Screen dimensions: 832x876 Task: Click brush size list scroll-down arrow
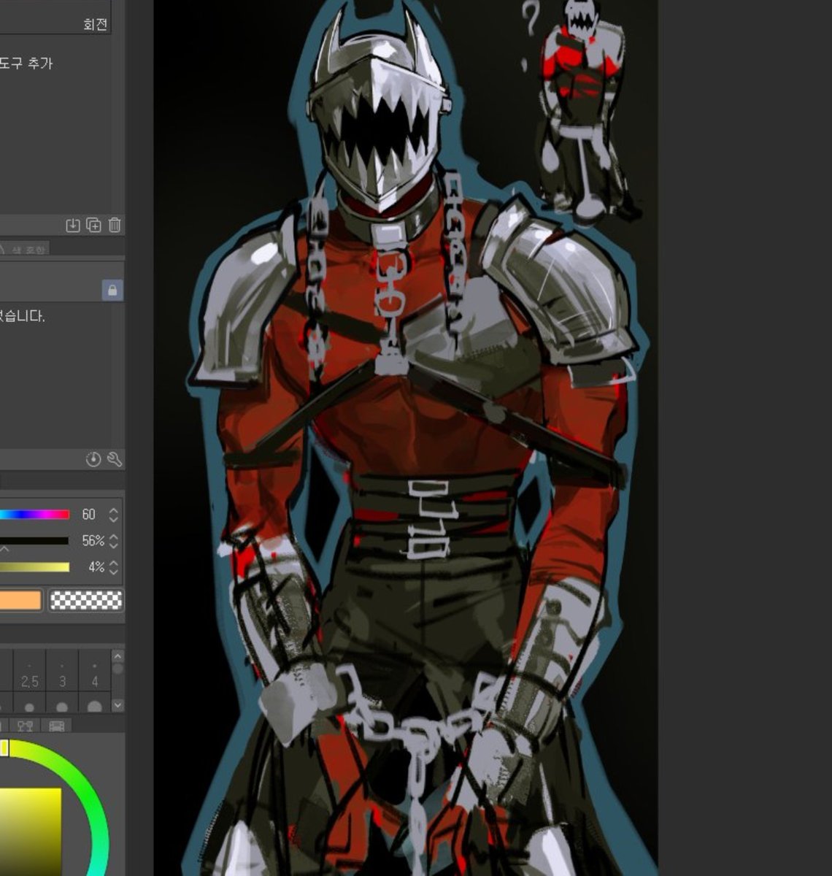pyautogui.click(x=118, y=705)
